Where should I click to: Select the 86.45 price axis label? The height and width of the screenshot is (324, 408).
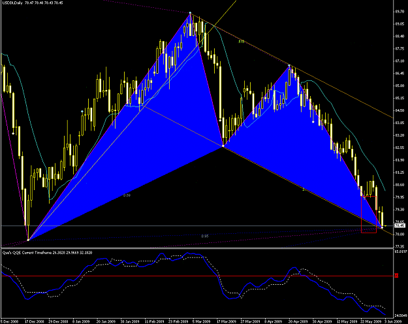[x=400, y=73]
